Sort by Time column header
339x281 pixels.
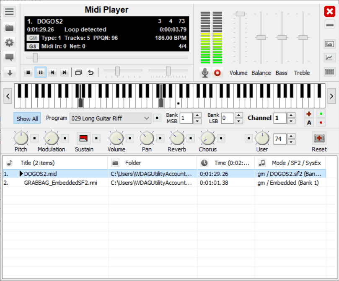[x=226, y=163]
